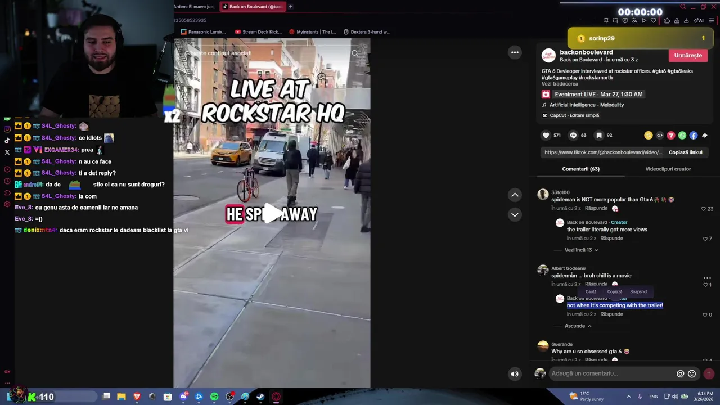Open Panasonic Lumix bookmark
The width and height of the screenshot is (720, 405).
click(204, 32)
